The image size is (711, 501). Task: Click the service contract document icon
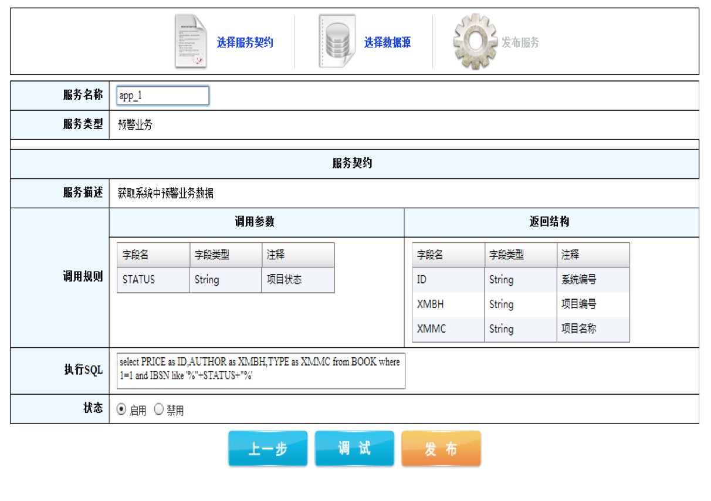pyautogui.click(x=191, y=42)
